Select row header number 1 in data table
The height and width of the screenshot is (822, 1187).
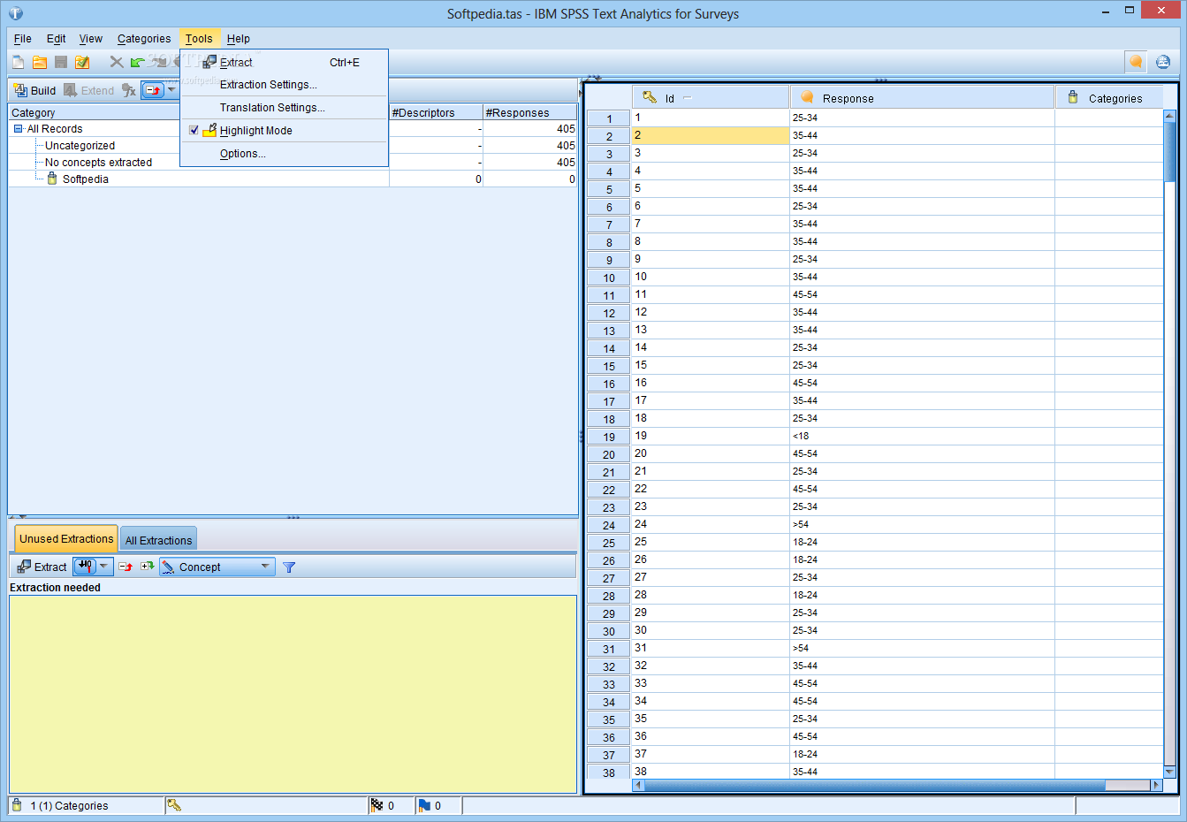coord(609,118)
